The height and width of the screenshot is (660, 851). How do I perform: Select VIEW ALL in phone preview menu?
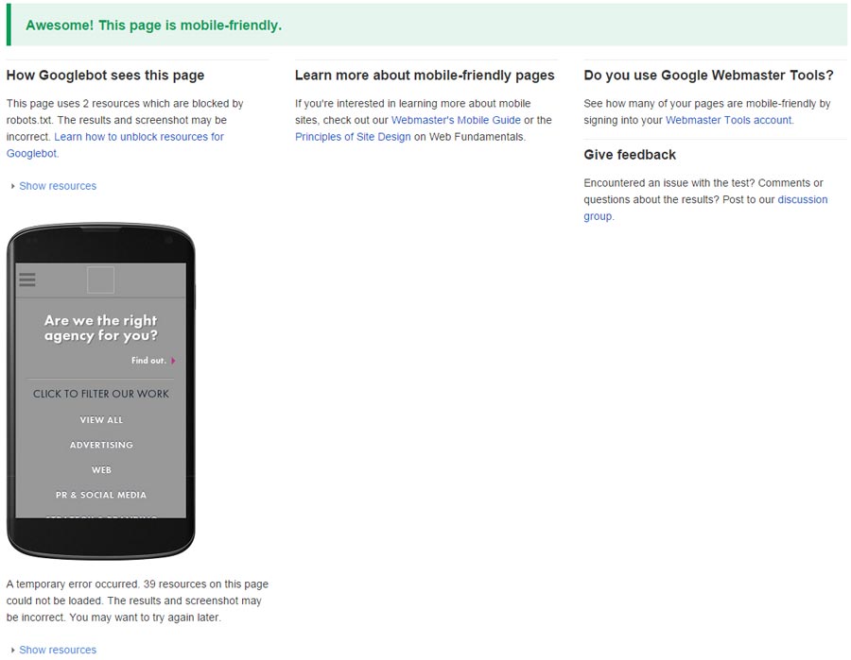[101, 420]
